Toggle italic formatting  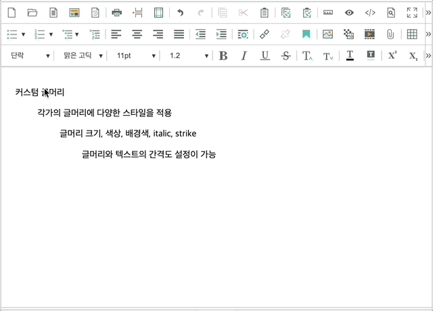[244, 55]
